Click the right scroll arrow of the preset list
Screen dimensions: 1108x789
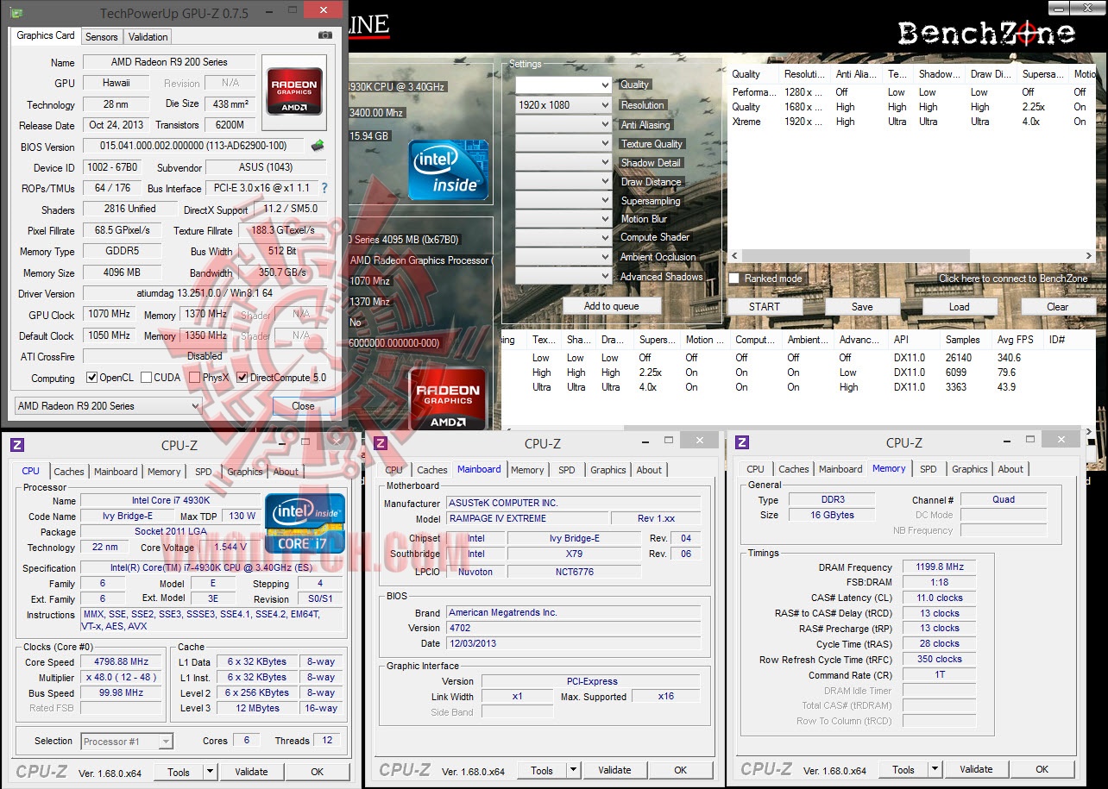point(1091,256)
